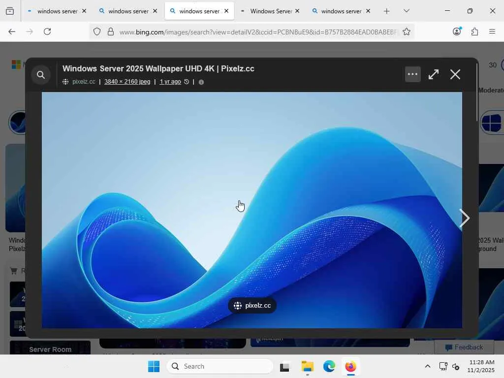Open Firefox account icon
The height and width of the screenshot is (378, 504).
[457, 31]
